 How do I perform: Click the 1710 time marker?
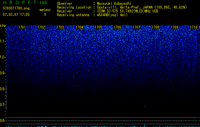pos(194,27)
